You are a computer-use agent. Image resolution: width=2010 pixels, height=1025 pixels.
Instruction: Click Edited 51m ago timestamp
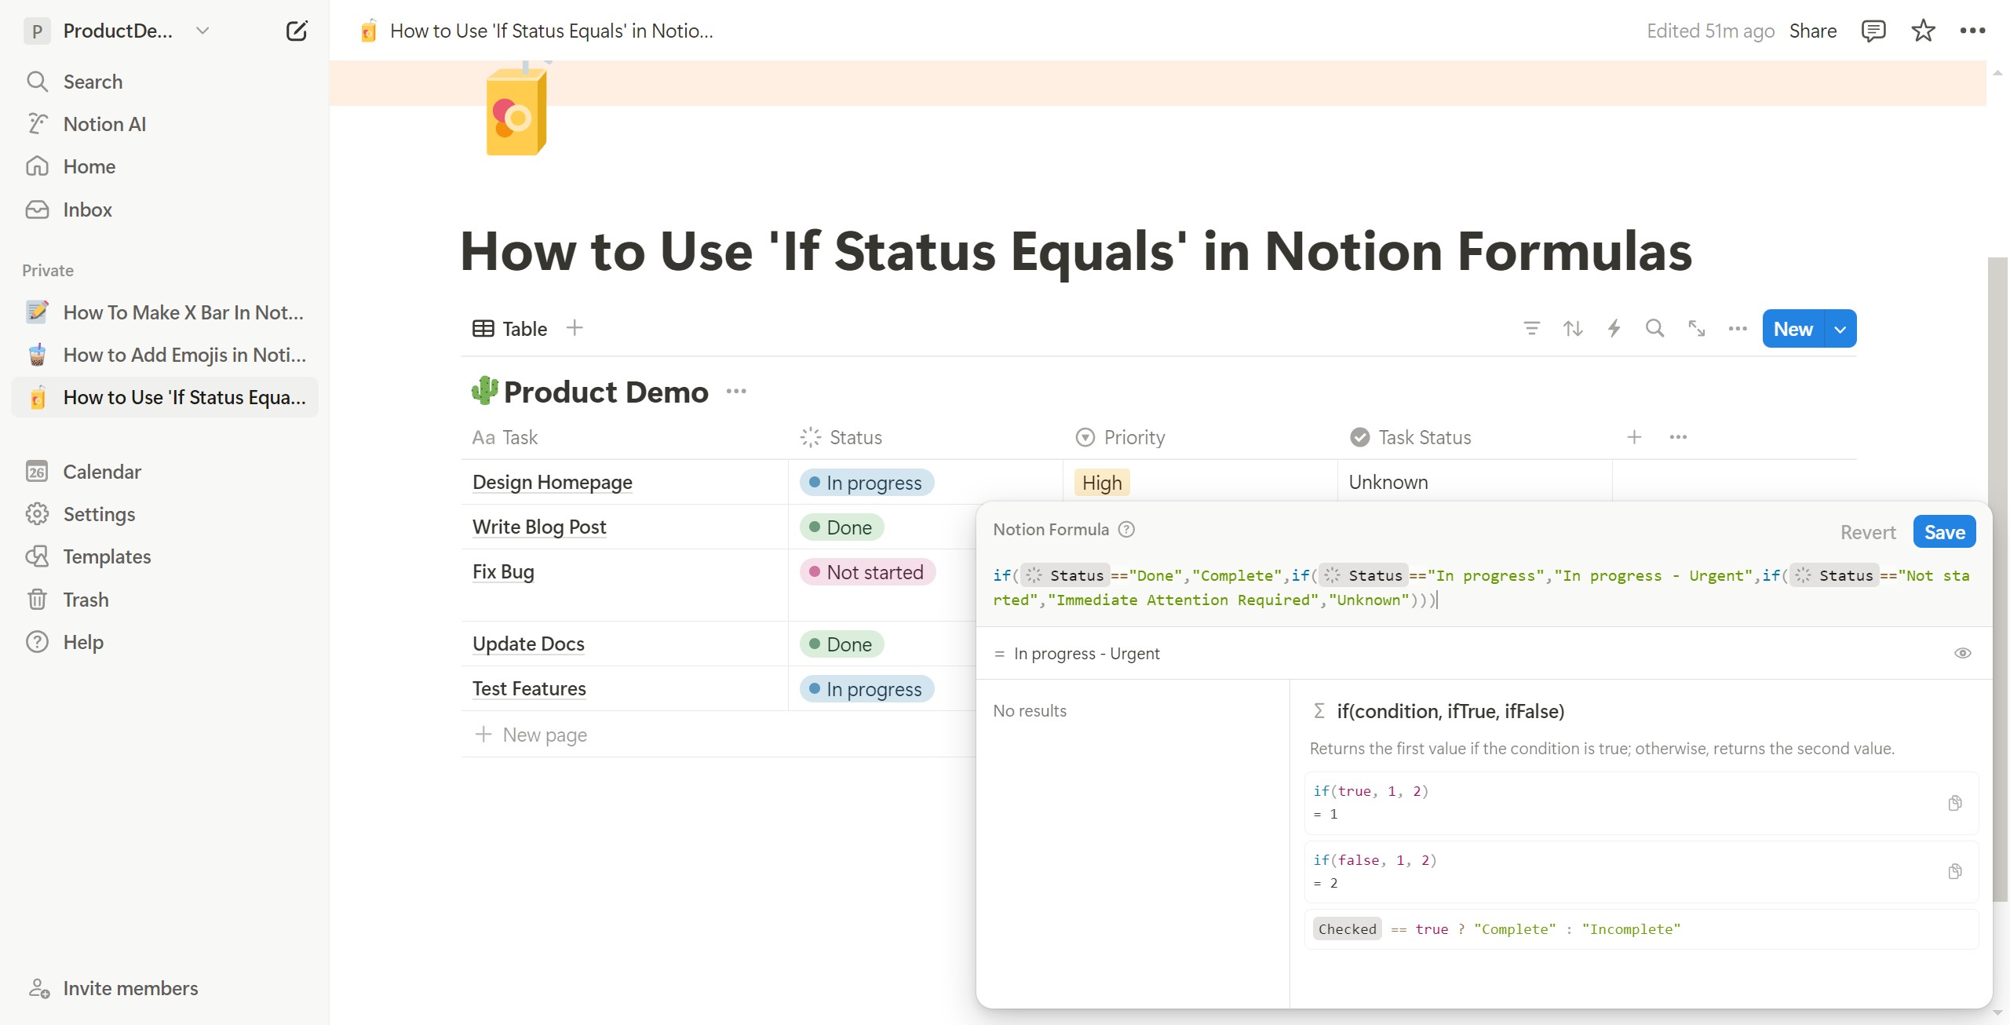(1709, 31)
